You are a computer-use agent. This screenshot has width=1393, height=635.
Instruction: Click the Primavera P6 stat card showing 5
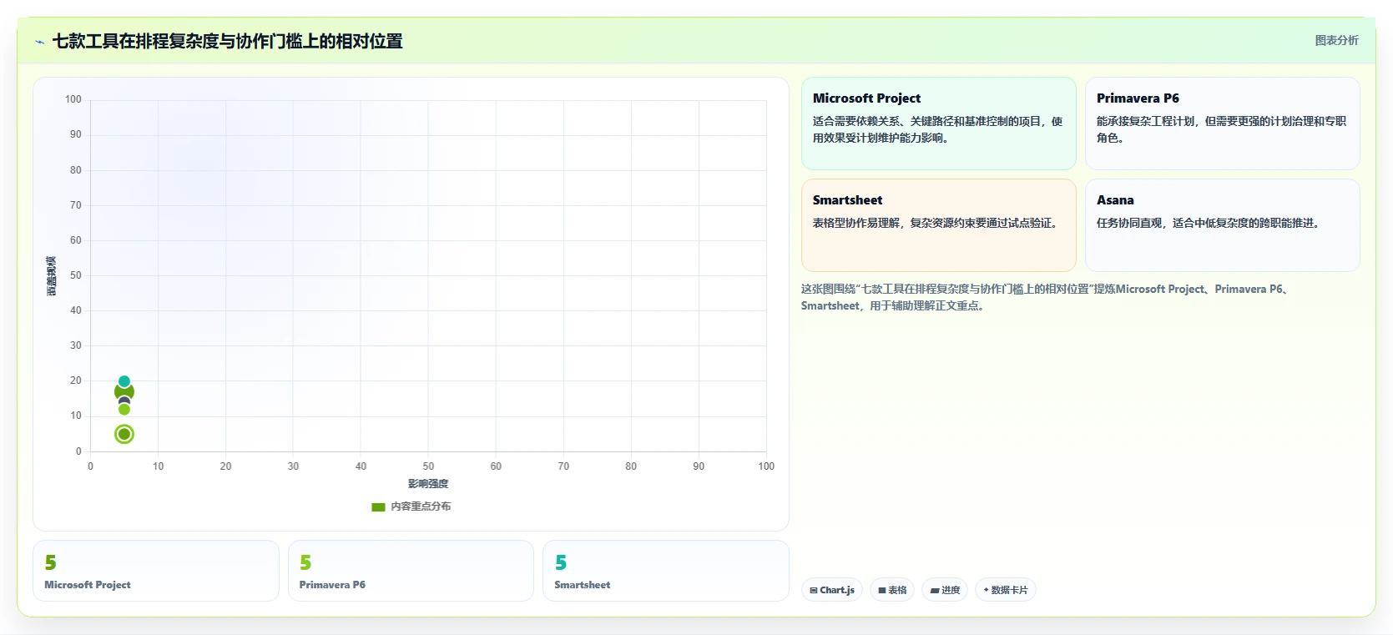[411, 571]
